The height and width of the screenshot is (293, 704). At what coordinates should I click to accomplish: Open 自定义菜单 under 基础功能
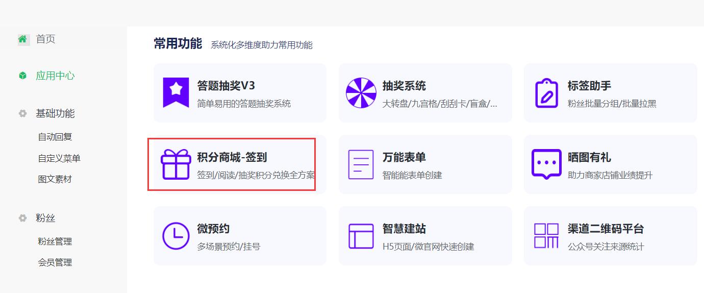click(59, 158)
